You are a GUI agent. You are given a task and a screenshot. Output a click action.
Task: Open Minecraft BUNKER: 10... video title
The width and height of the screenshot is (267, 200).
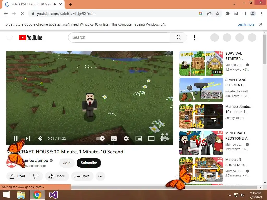tap(236, 162)
